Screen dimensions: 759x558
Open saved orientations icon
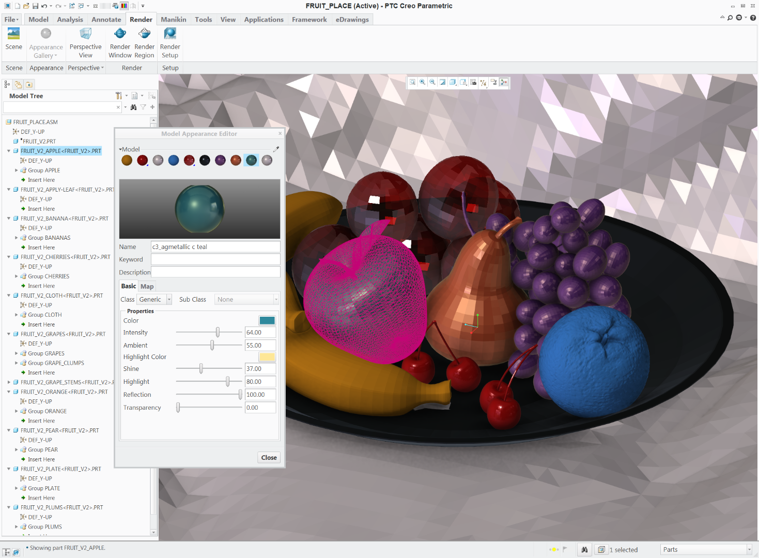pyautogui.click(x=463, y=82)
